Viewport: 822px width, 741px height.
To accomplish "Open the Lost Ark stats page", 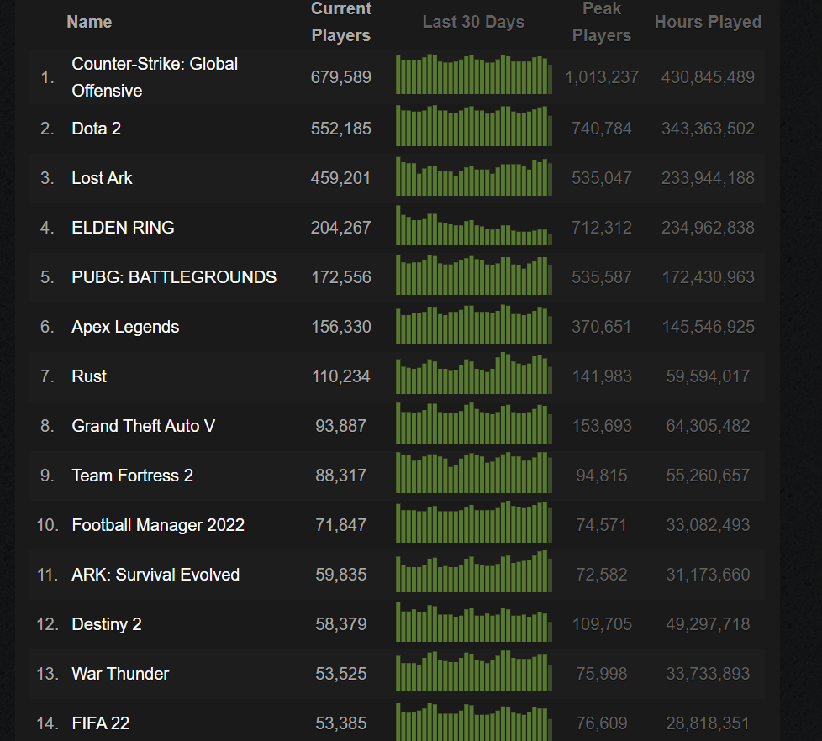I will coord(102,178).
